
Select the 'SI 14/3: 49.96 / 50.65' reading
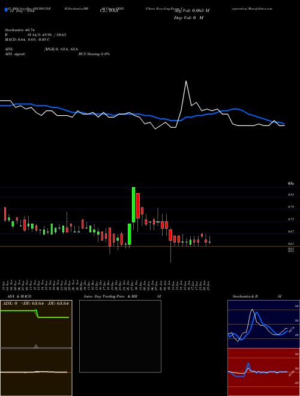click(x=47, y=35)
